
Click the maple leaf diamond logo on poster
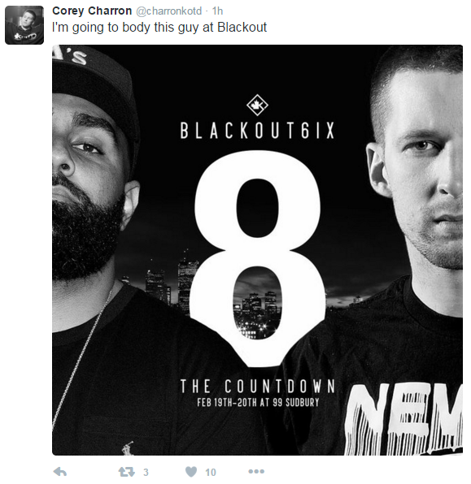coord(257,105)
